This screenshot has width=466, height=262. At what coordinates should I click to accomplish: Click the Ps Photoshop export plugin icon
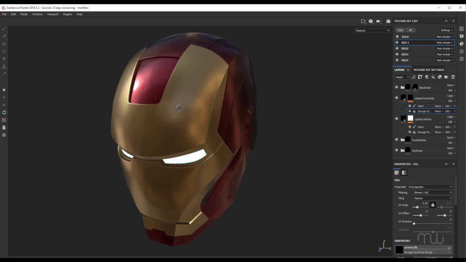pos(4,120)
